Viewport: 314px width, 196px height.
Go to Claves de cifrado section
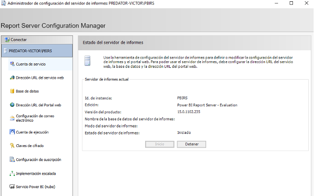pyautogui.click(x=30, y=146)
